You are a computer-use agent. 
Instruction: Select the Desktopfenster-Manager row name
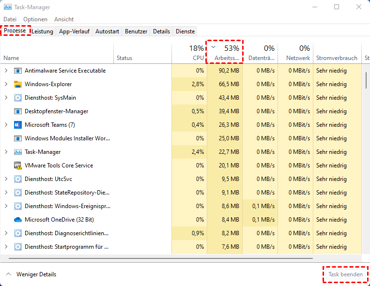pyautogui.click(x=56, y=111)
